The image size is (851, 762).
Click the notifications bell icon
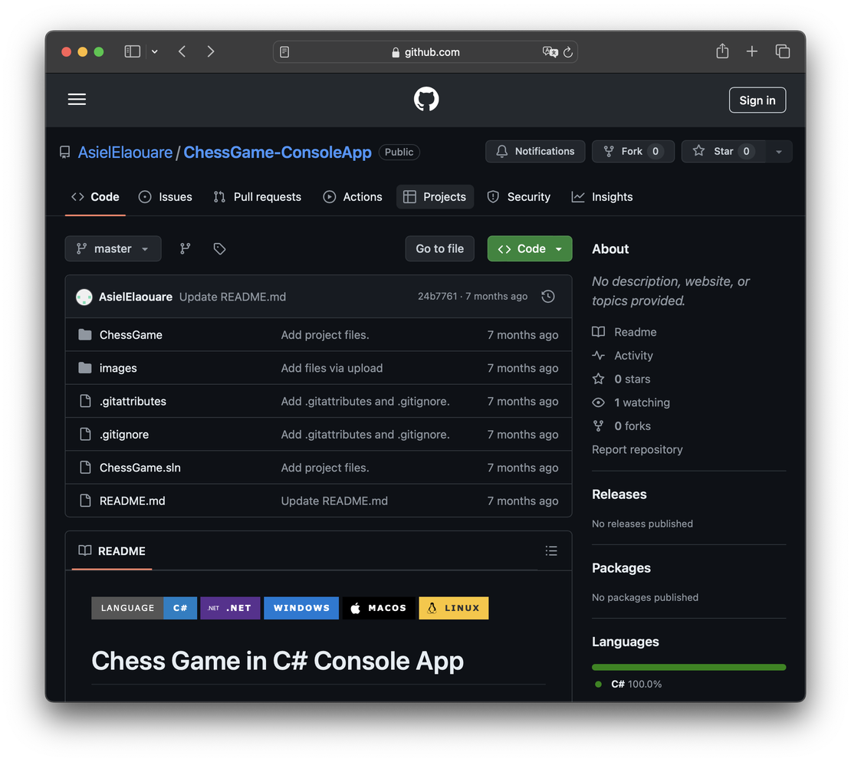pos(502,151)
